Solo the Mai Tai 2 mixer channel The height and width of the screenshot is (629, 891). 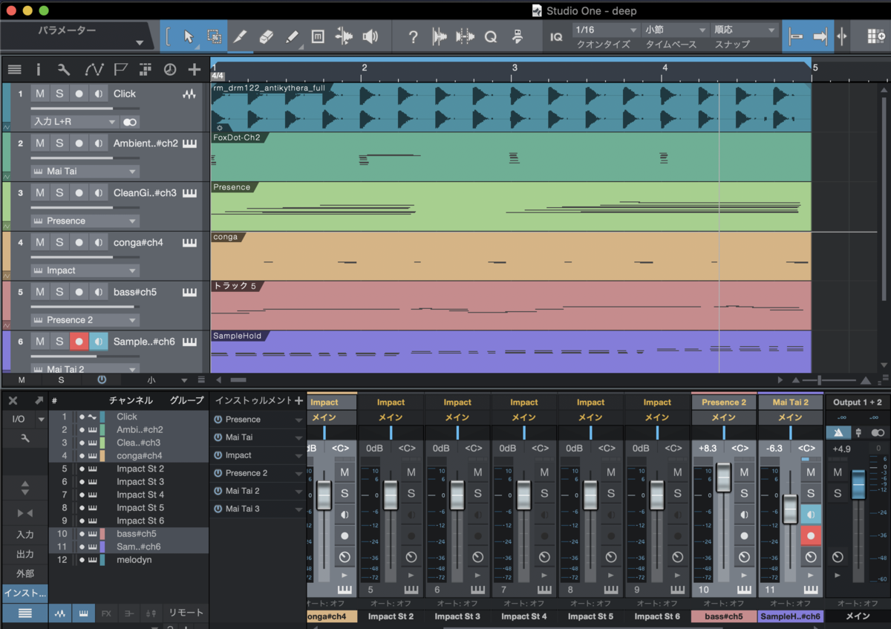809,494
